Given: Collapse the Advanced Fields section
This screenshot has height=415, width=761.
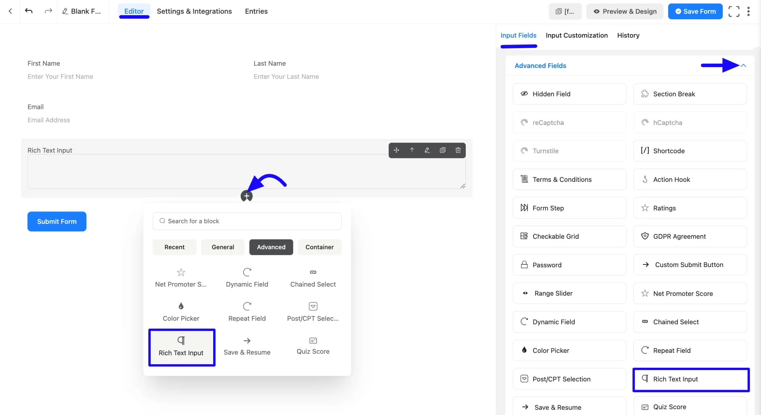Looking at the screenshot, I should (743, 65).
